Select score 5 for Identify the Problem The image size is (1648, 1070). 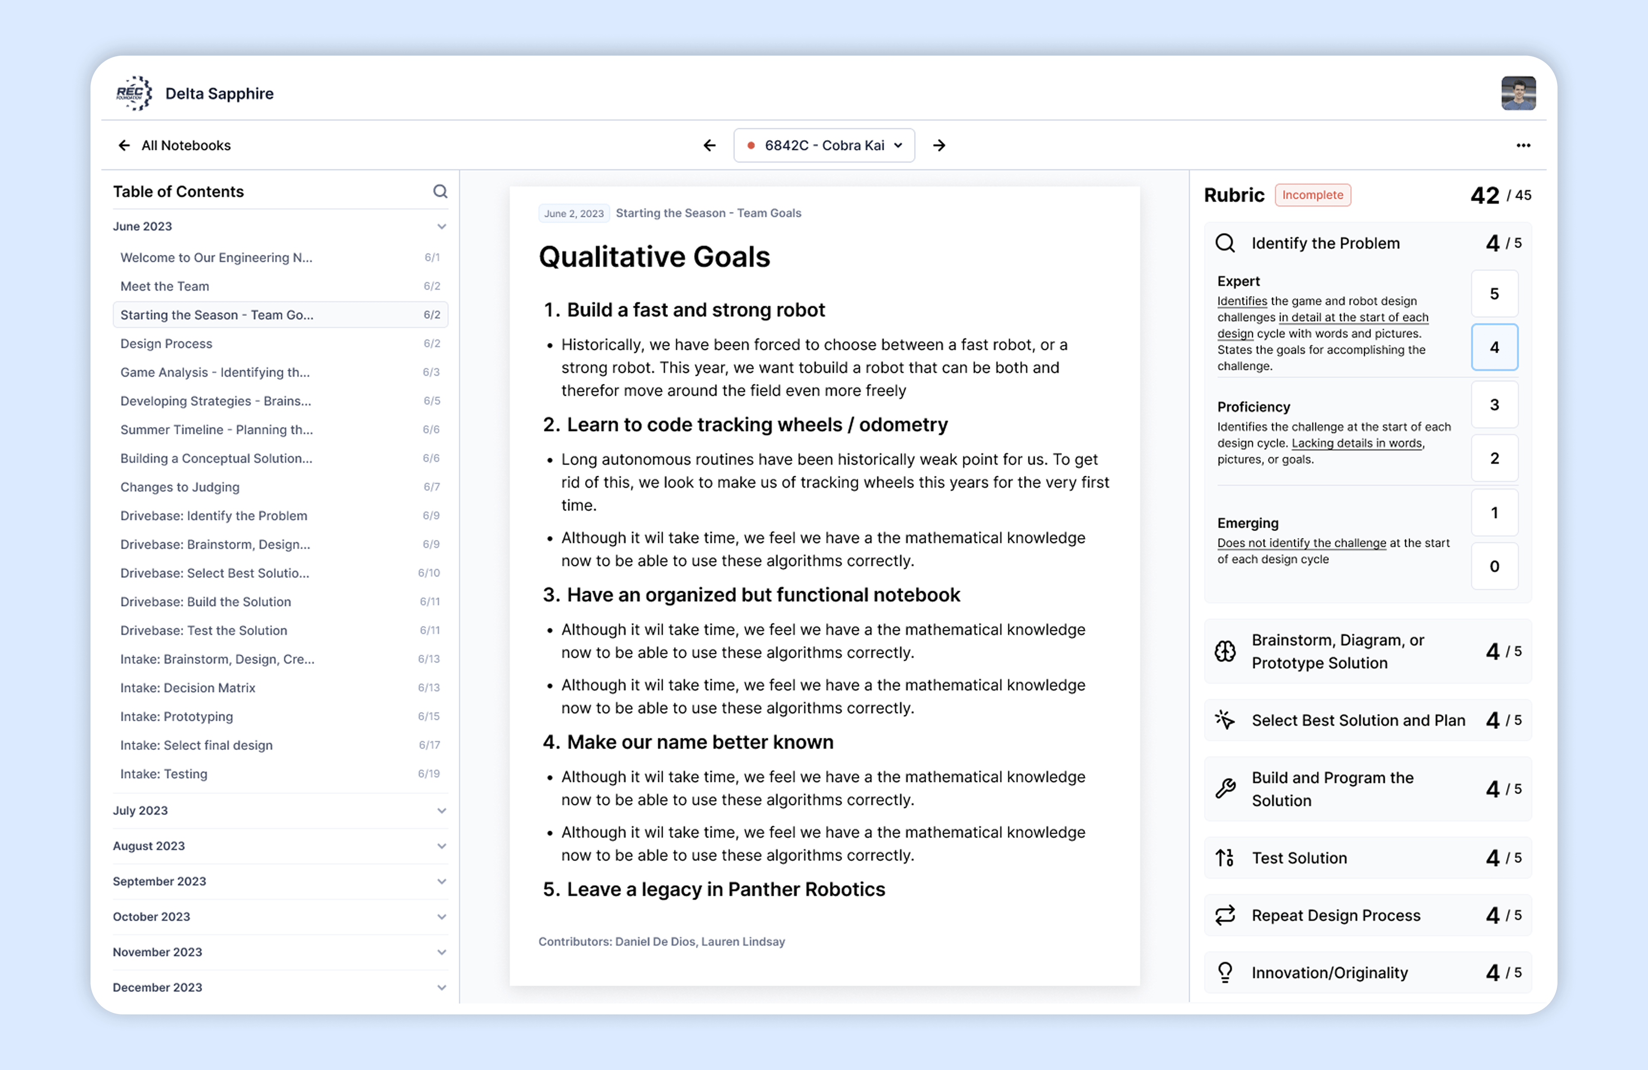[x=1493, y=293]
